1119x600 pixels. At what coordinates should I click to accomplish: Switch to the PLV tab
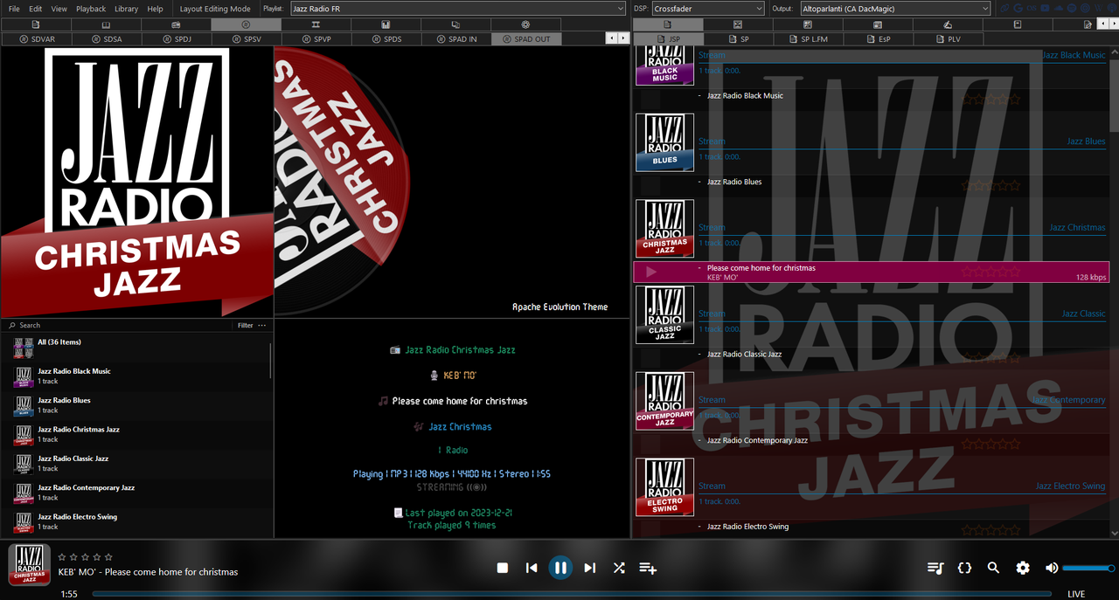(x=949, y=39)
